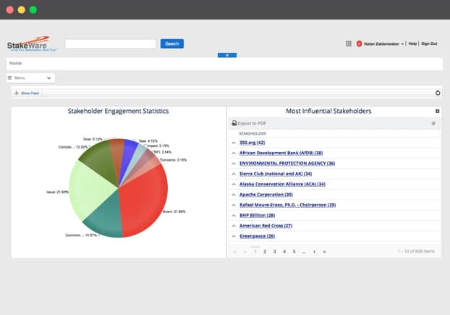Expand Alaska Conservation Alliance row chevron
450x315 pixels.
pyautogui.click(x=234, y=184)
